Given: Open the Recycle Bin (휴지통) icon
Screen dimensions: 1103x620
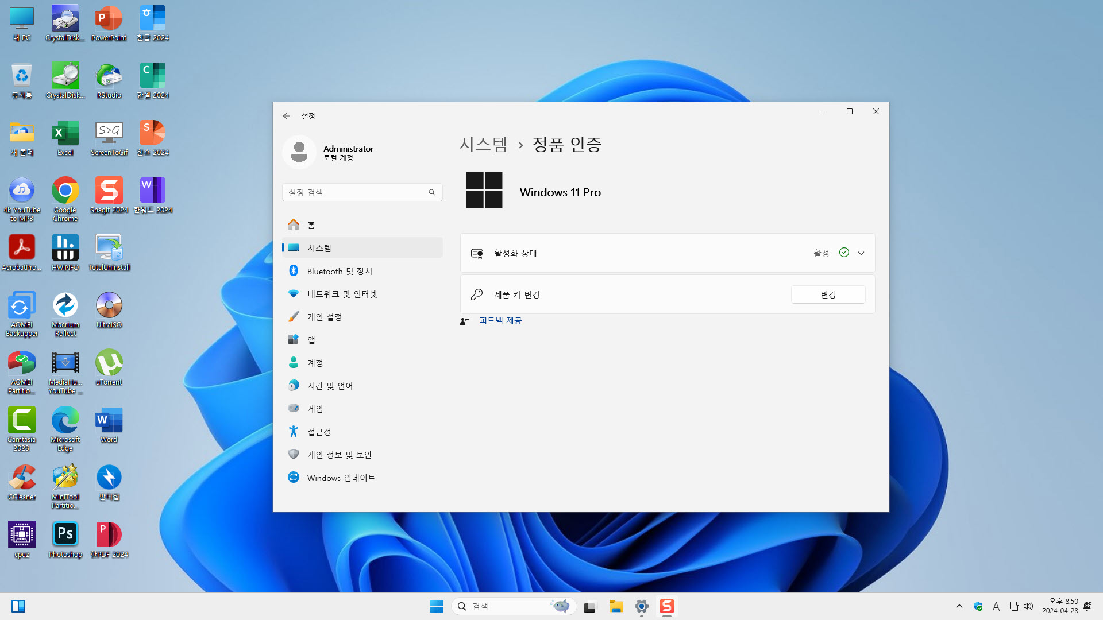Looking at the screenshot, I should click(x=22, y=80).
